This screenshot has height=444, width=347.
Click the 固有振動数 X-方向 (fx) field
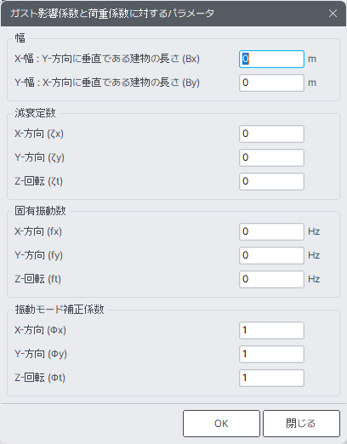(x=271, y=231)
